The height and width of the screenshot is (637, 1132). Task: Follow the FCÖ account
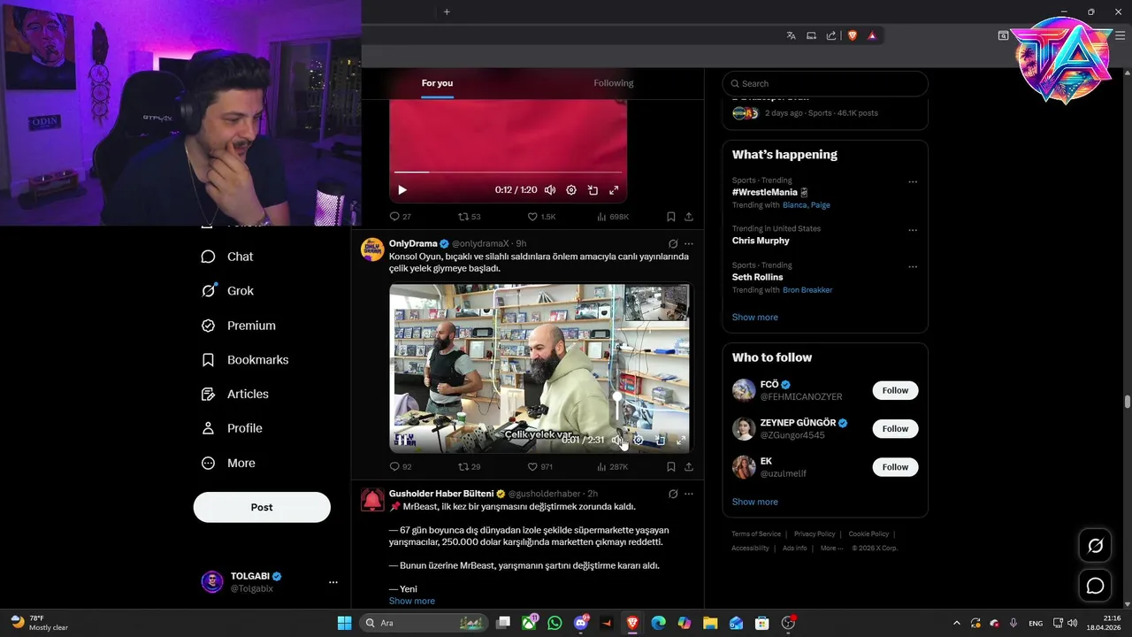tap(895, 390)
